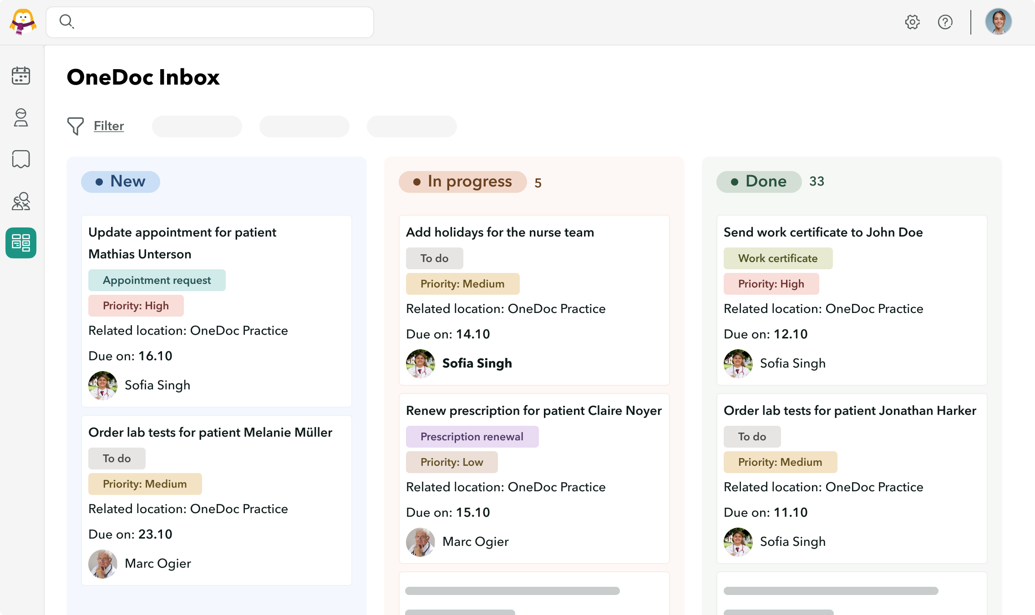Click the New column status badge
This screenshot has width=1035, height=615.
[x=120, y=181]
